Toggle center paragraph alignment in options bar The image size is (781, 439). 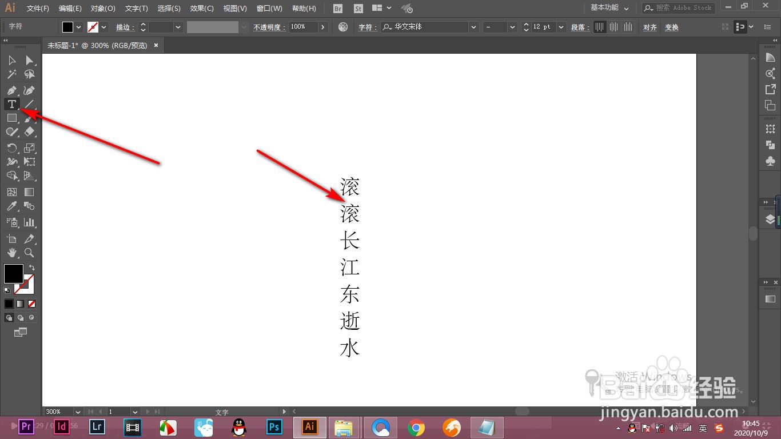click(x=613, y=27)
